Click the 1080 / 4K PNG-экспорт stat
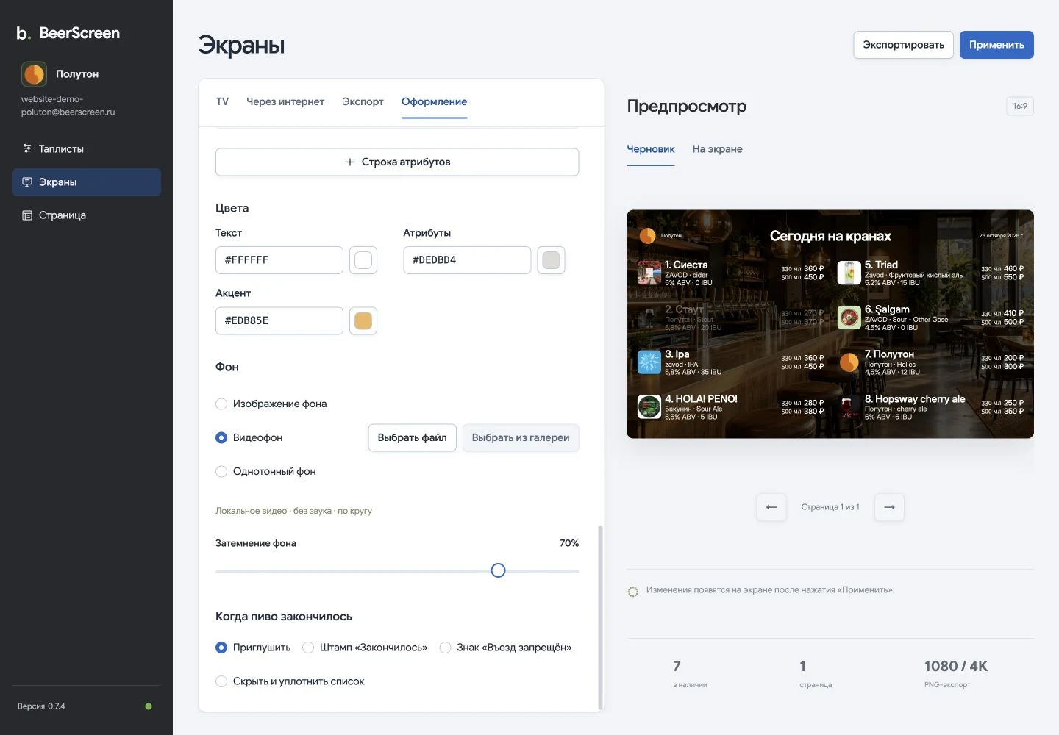This screenshot has width=1059, height=735. pos(956,674)
